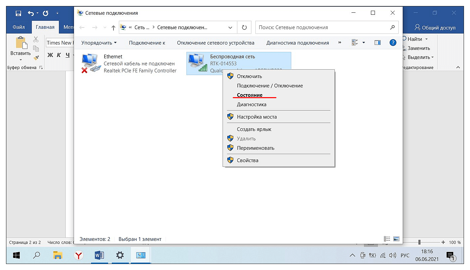Image resolution: width=470 pixels, height=270 pixels.
Task: Click Сеть breadcrumb in address bar
Action: click(x=142, y=27)
